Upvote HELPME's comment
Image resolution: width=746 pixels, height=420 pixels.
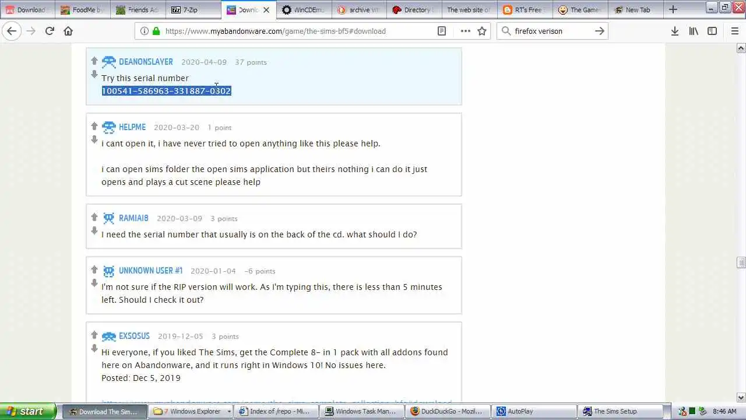point(94,126)
